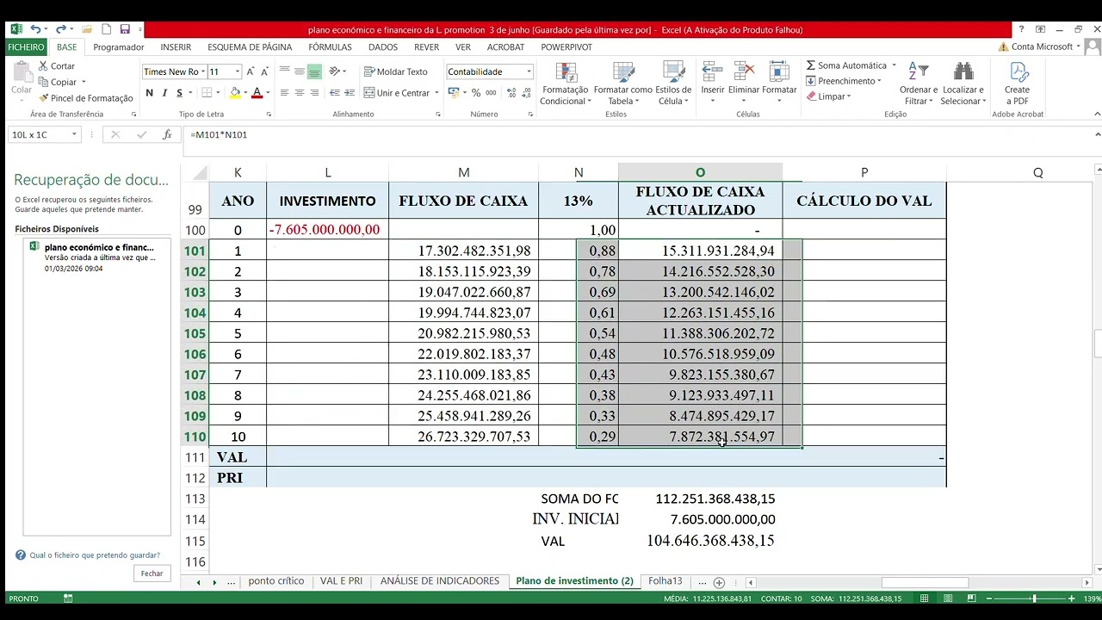Toggle middle vertical alignment
This screenshot has height=620, width=1102.
pyautogui.click(x=299, y=71)
